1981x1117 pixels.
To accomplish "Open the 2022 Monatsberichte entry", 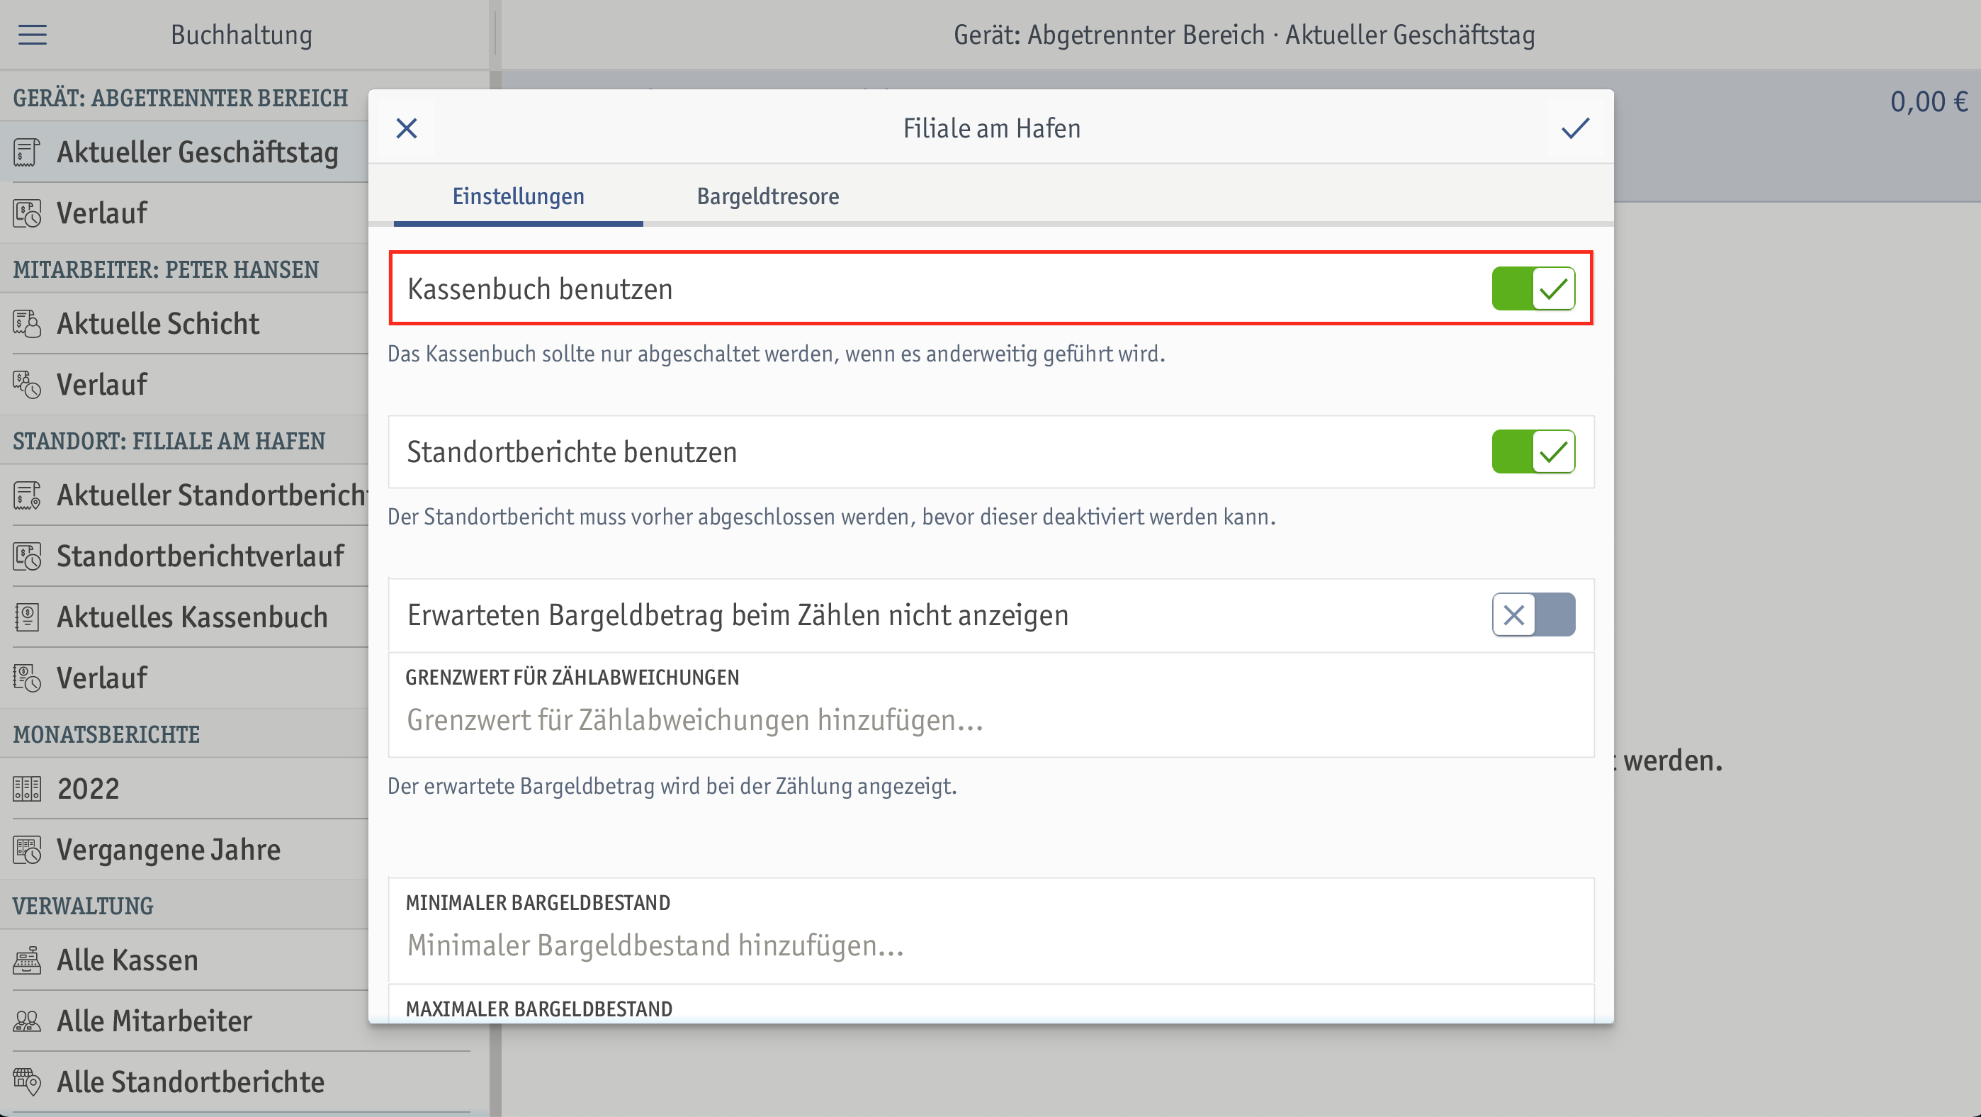I will click(88, 789).
